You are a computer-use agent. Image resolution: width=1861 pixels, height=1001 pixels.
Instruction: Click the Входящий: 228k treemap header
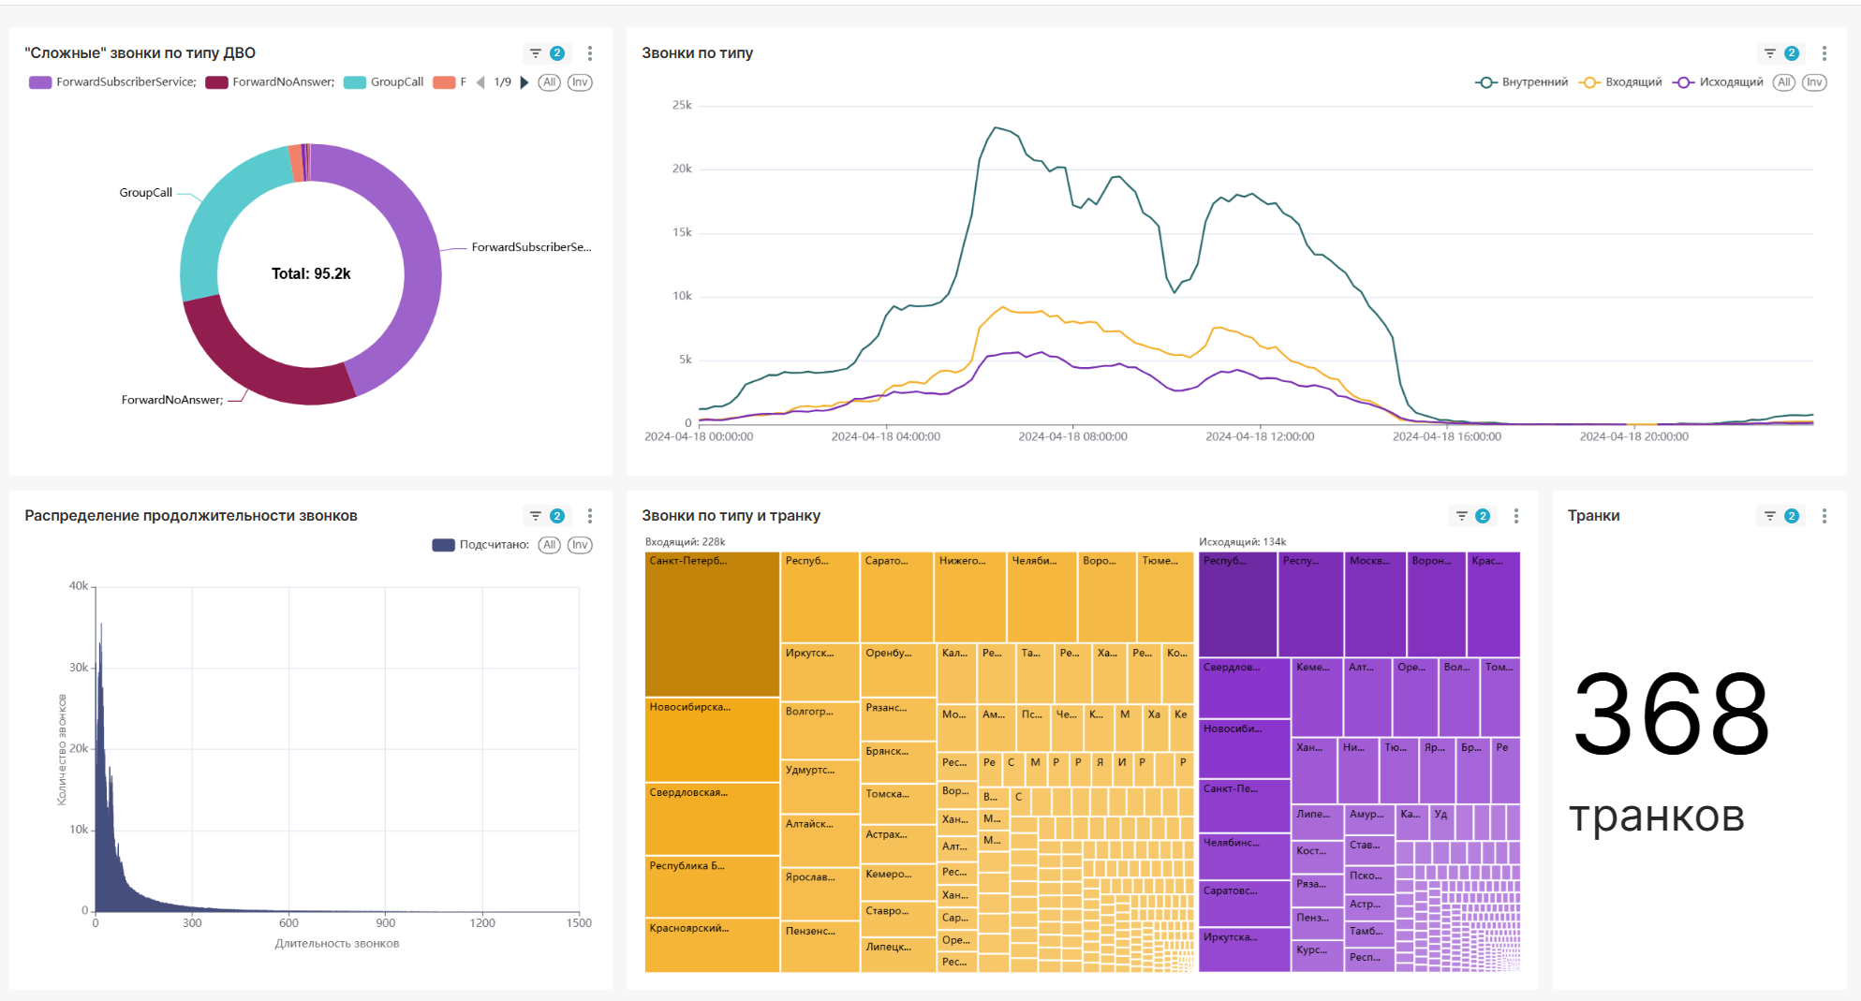point(686,542)
